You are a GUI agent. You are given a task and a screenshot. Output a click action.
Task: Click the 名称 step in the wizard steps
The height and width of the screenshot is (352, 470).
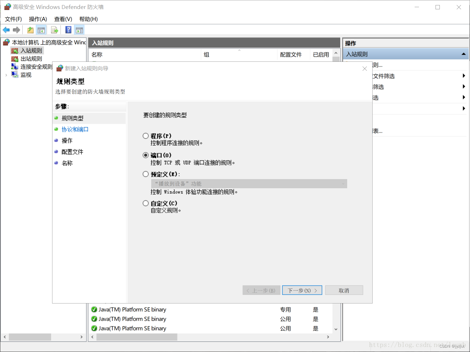[x=67, y=163]
